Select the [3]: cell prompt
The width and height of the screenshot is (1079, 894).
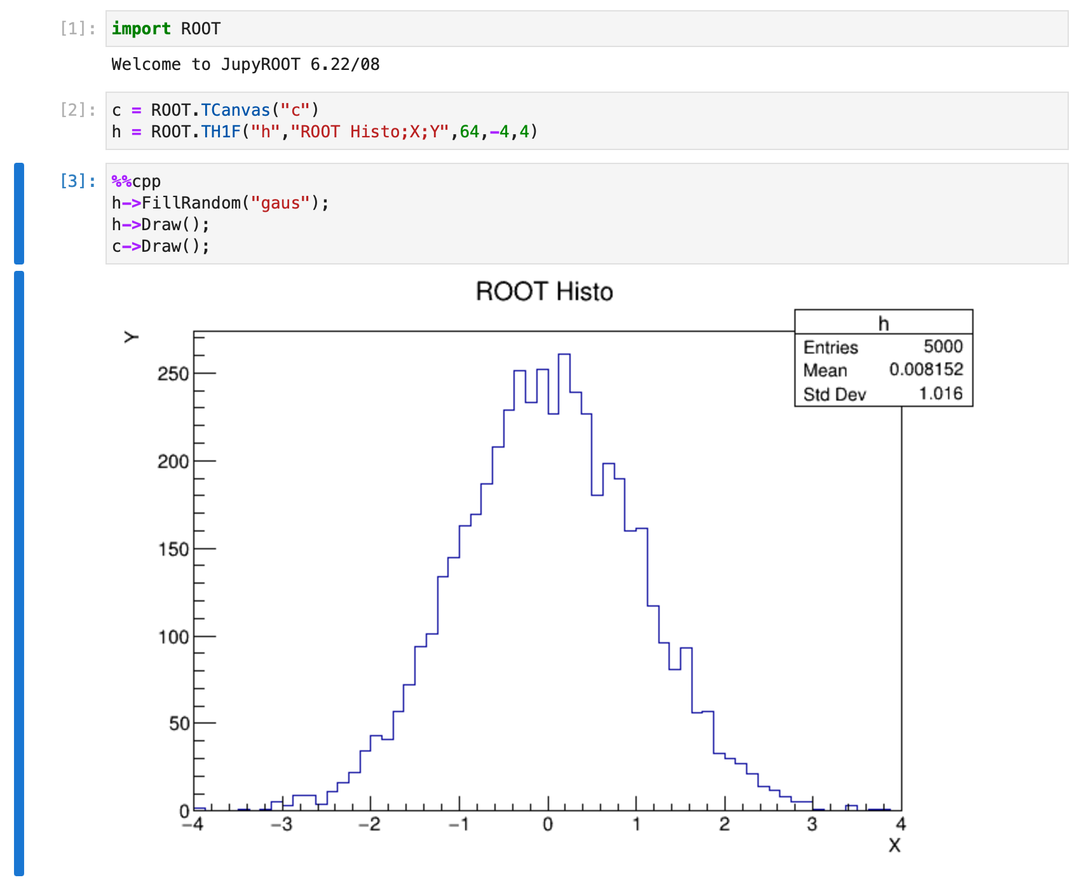[78, 181]
